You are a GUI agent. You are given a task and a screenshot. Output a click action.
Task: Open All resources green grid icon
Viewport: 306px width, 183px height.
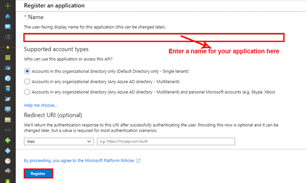8,58
